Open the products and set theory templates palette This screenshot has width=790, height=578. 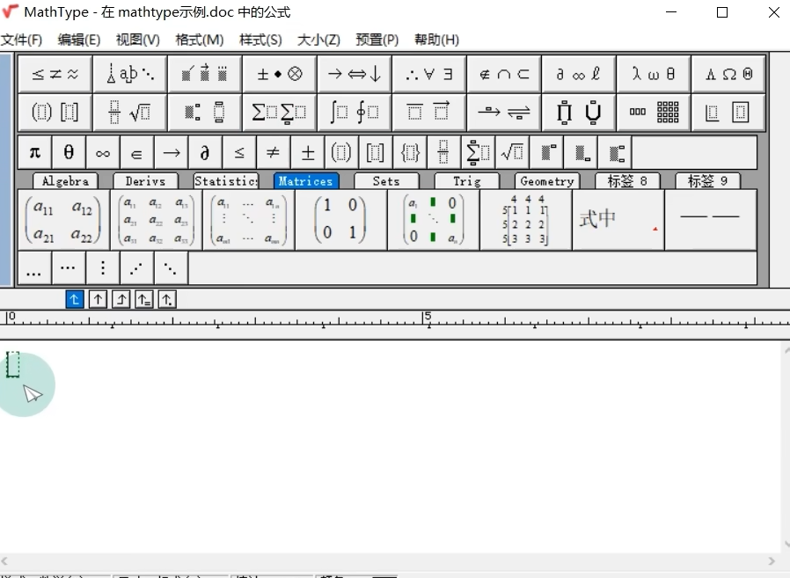point(578,112)
